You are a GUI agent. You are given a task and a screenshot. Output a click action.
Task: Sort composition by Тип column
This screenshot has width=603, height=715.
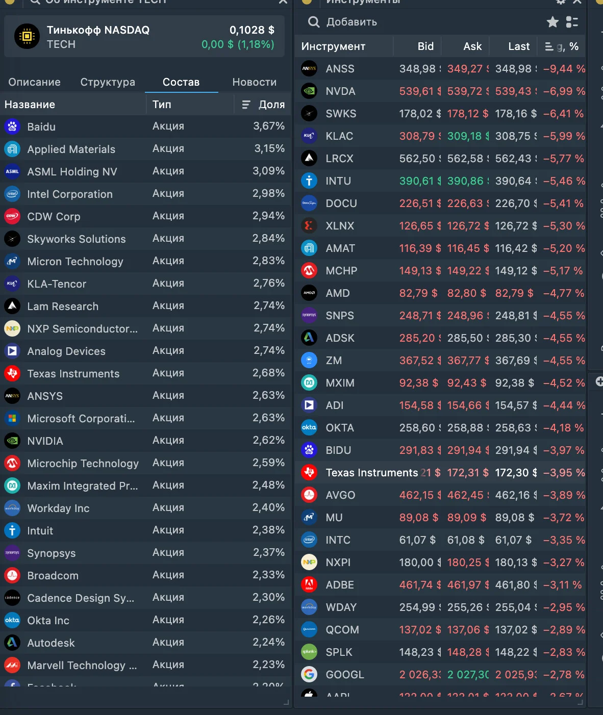(162, 105)
